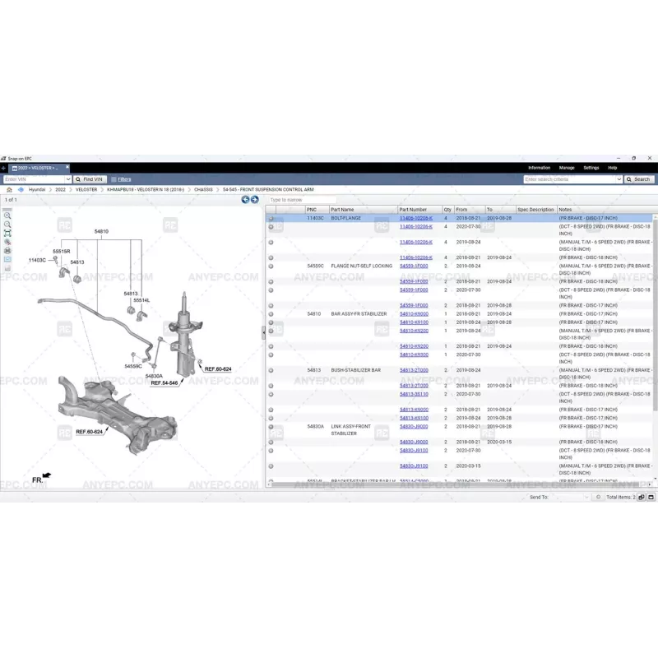Click the zoom in magnifier icon

[7, 215]
